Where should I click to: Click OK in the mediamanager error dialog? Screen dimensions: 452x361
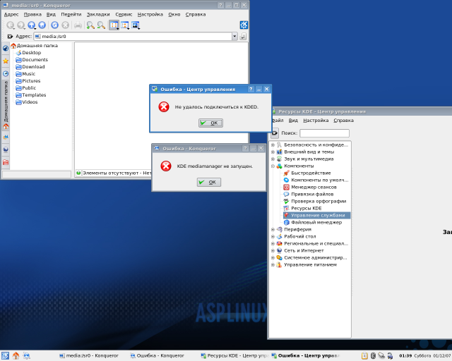click(209, 182)
